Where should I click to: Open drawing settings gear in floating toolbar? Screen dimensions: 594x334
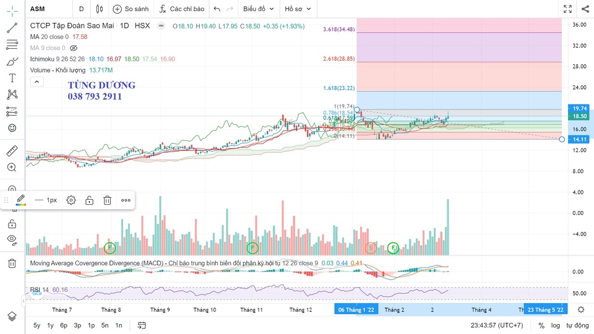click(x=71, y=200)
